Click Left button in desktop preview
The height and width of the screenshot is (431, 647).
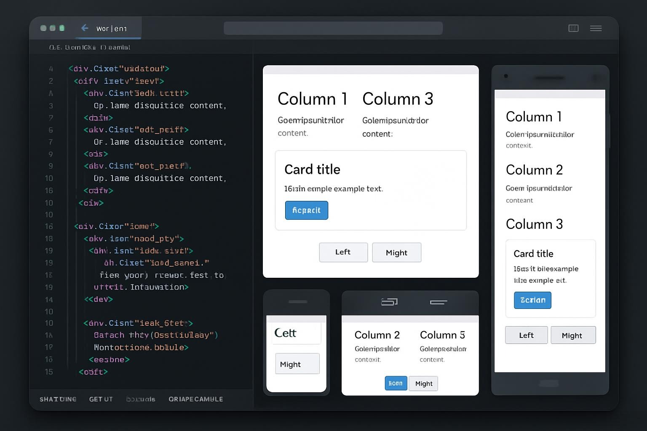pyautogui.click(x=343, y=252)
